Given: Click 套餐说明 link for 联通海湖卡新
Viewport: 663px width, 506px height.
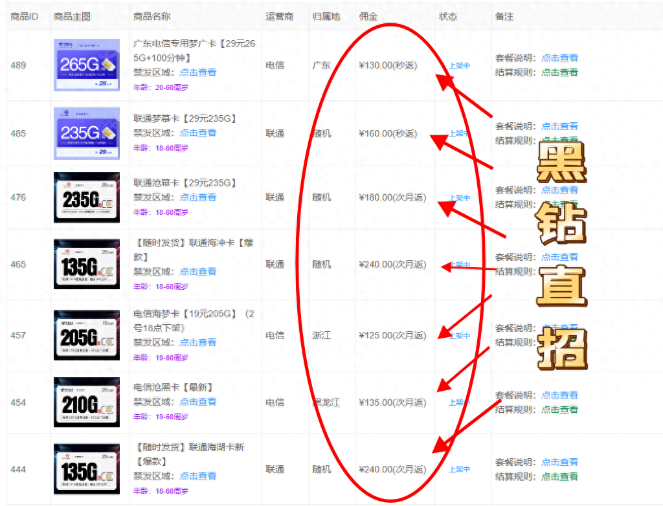Looking at the screenshot, I should click(x=559, y=462).
